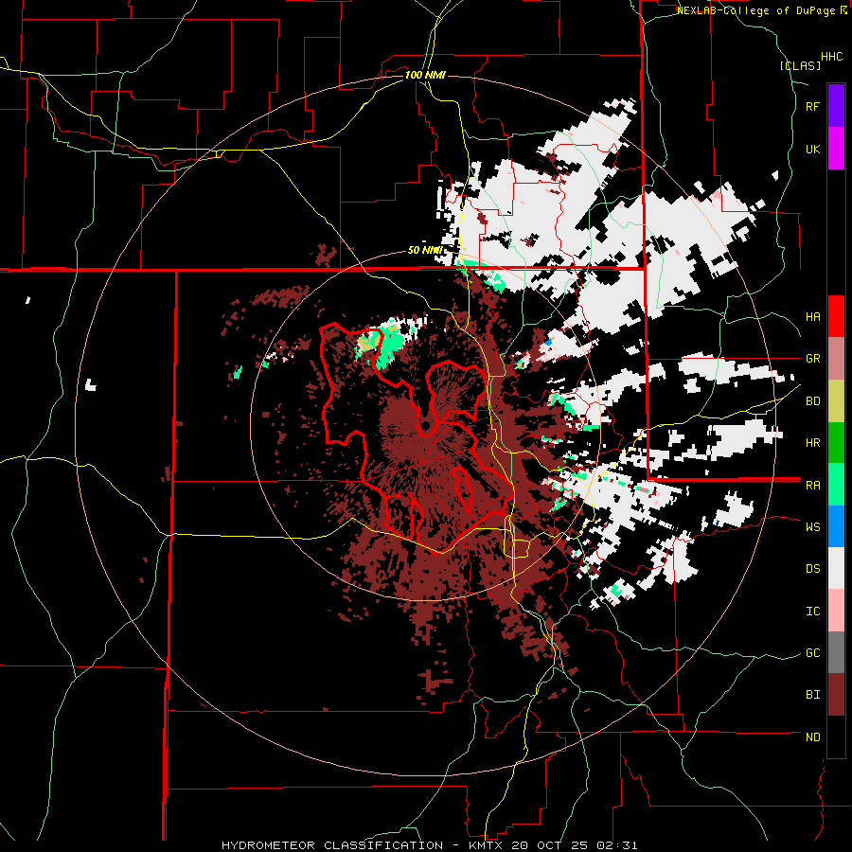Click the UK legend label
Viewport: 852px width, 852px height.
click(812, 149)
